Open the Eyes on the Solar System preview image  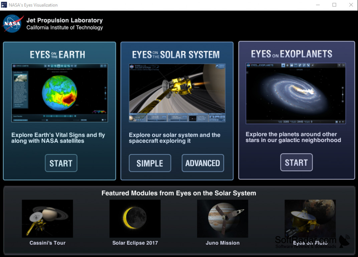point(177,93)
